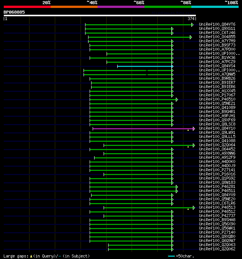Viewport: 242px width, 259px height.
Task: Open the UniRef100_Q2Q064 hit label
Action: (x=217, y=145)
